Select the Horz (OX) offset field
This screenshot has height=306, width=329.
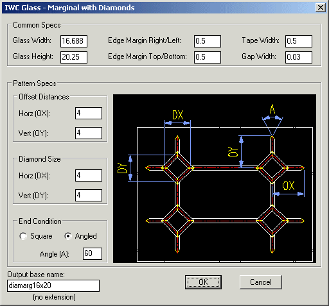(x=89, y=113)
